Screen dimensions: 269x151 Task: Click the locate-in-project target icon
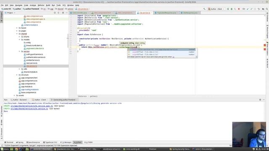click(55, 13)
